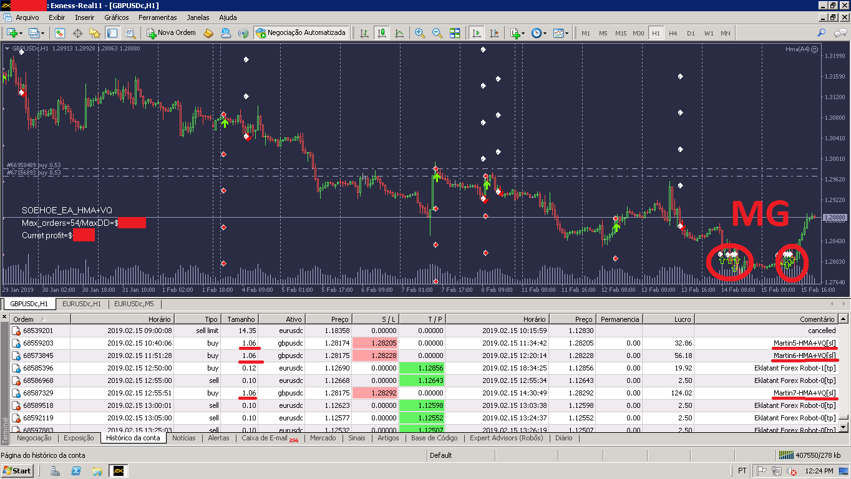Open the search magnifier icon

tap(822, 33)
